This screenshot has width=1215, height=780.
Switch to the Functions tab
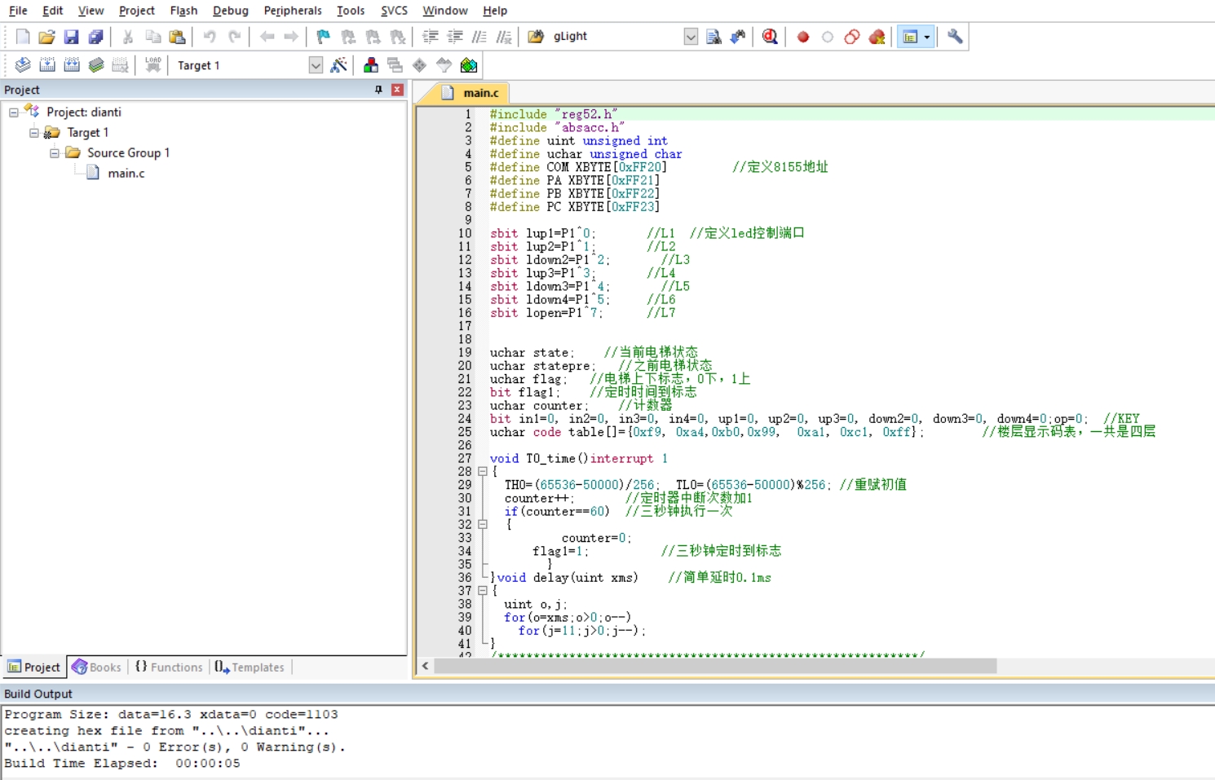(x=169, y=667)
